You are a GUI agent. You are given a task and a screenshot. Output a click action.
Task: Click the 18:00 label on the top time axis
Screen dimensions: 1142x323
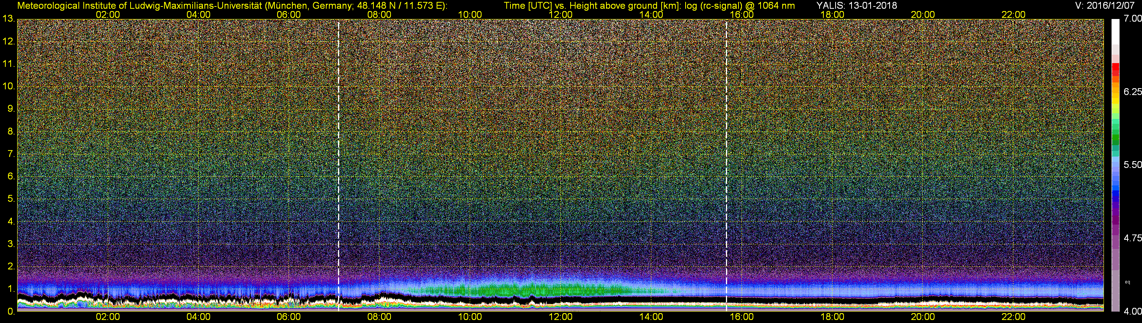point(832,14)
